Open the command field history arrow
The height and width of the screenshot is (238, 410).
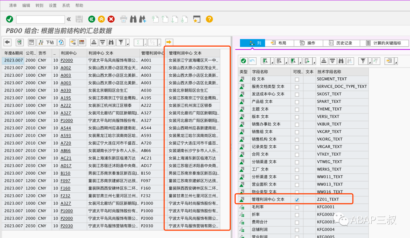point(69,19)
